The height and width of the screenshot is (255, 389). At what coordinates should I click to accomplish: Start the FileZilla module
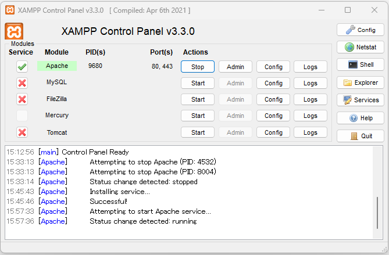coord(198,99)
